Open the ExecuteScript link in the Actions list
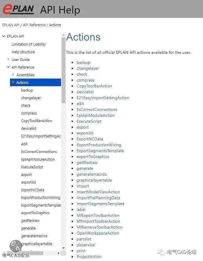 tap(89, 121)
